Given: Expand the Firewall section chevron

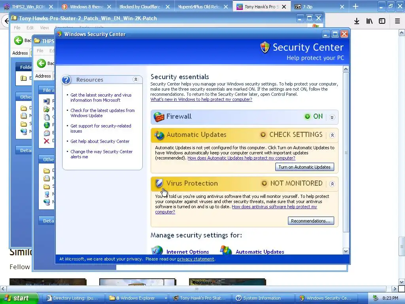Looking at the screenshot, I should click(x=332, y=117).
